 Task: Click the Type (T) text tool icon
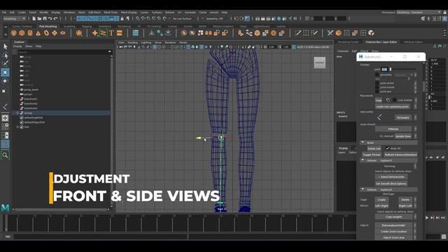pyautogui.click(x=111, y=33)
